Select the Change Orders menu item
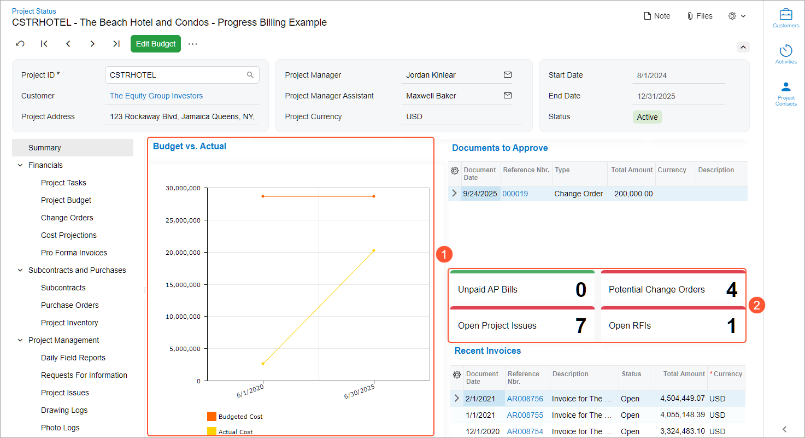Viewport: 805px width, 438px height. tap(67, 218)
